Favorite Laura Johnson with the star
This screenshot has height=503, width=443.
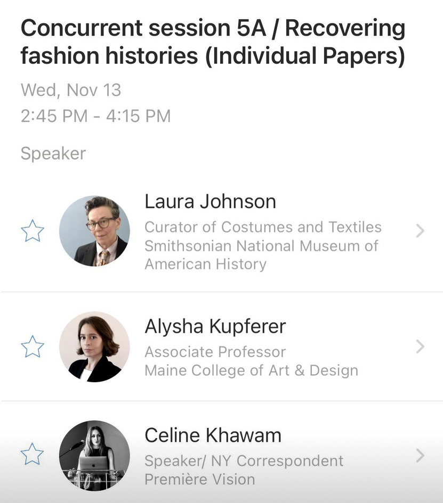pos(32,231)
